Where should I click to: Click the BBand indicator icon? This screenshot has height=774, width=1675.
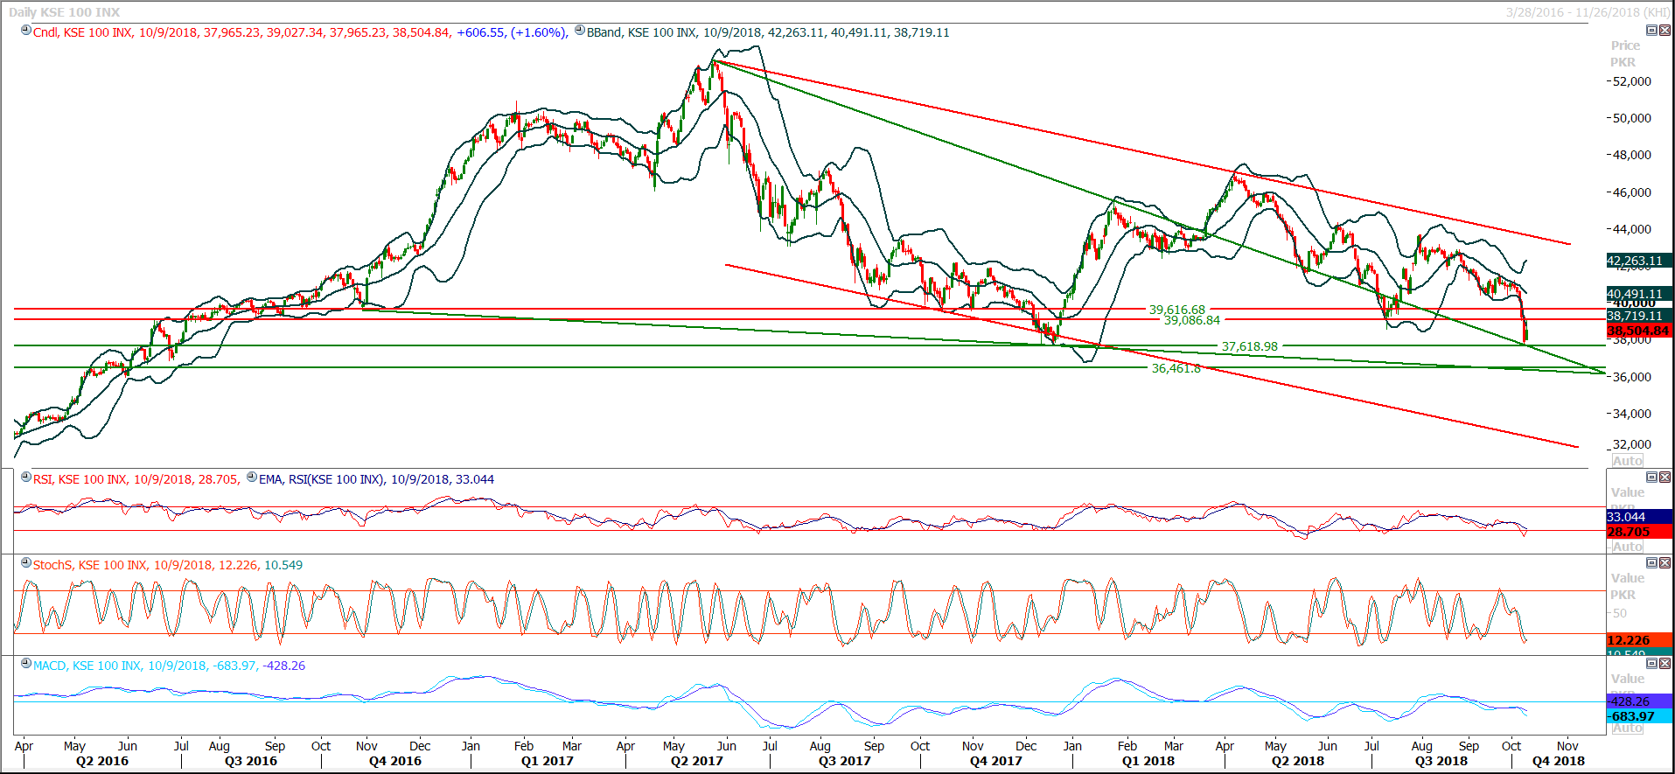(580, 31)
